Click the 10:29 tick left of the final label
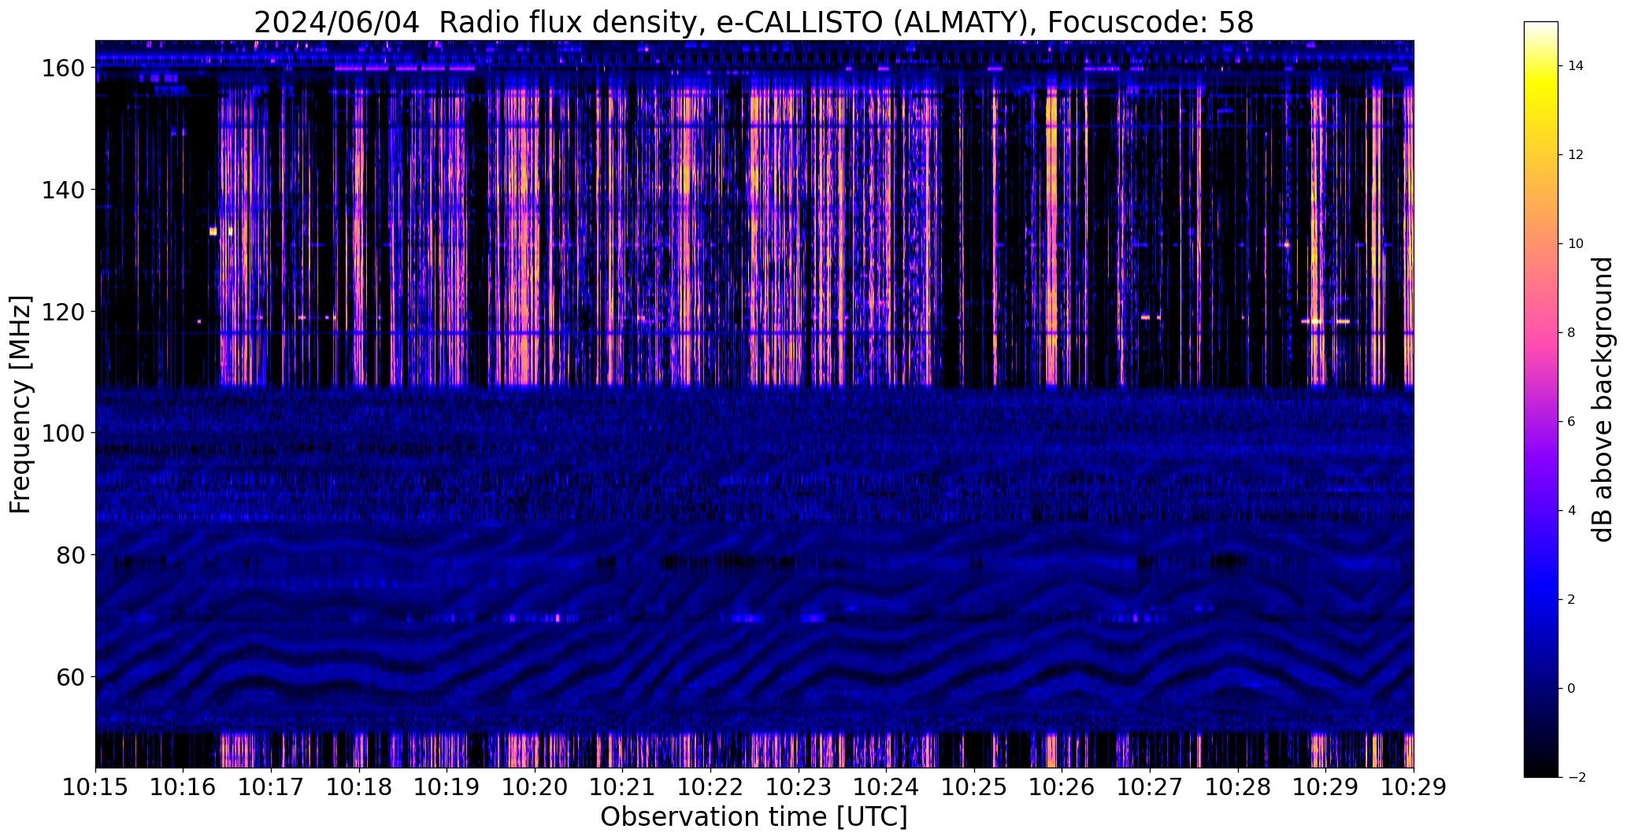The height and width of the screenshot is (840, 1627). [1325, 787]
